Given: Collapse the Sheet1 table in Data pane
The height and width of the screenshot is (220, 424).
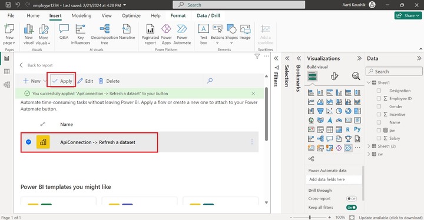Looking at the screenshot, I should coord(369,82).
